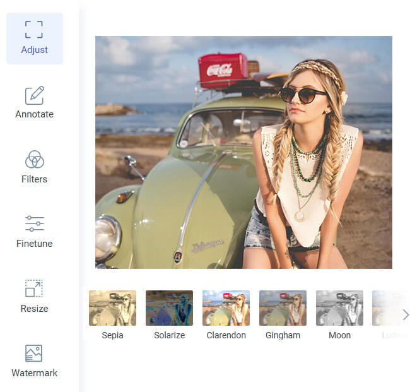Select the Finetune text label
This screenshot has height=392, width=410.
point(34,244)
